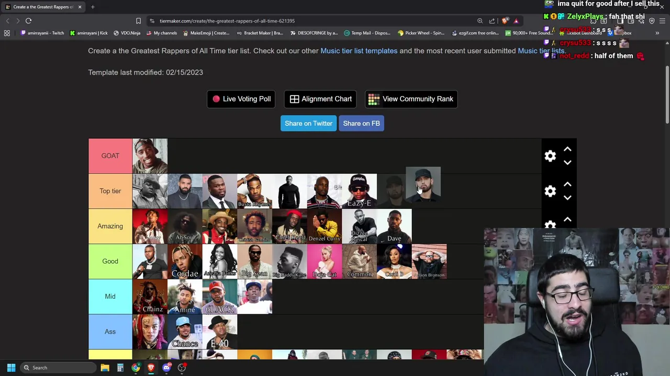Select Action Bronson thumbnail
The image size is (670, 376).
[429, 261]
